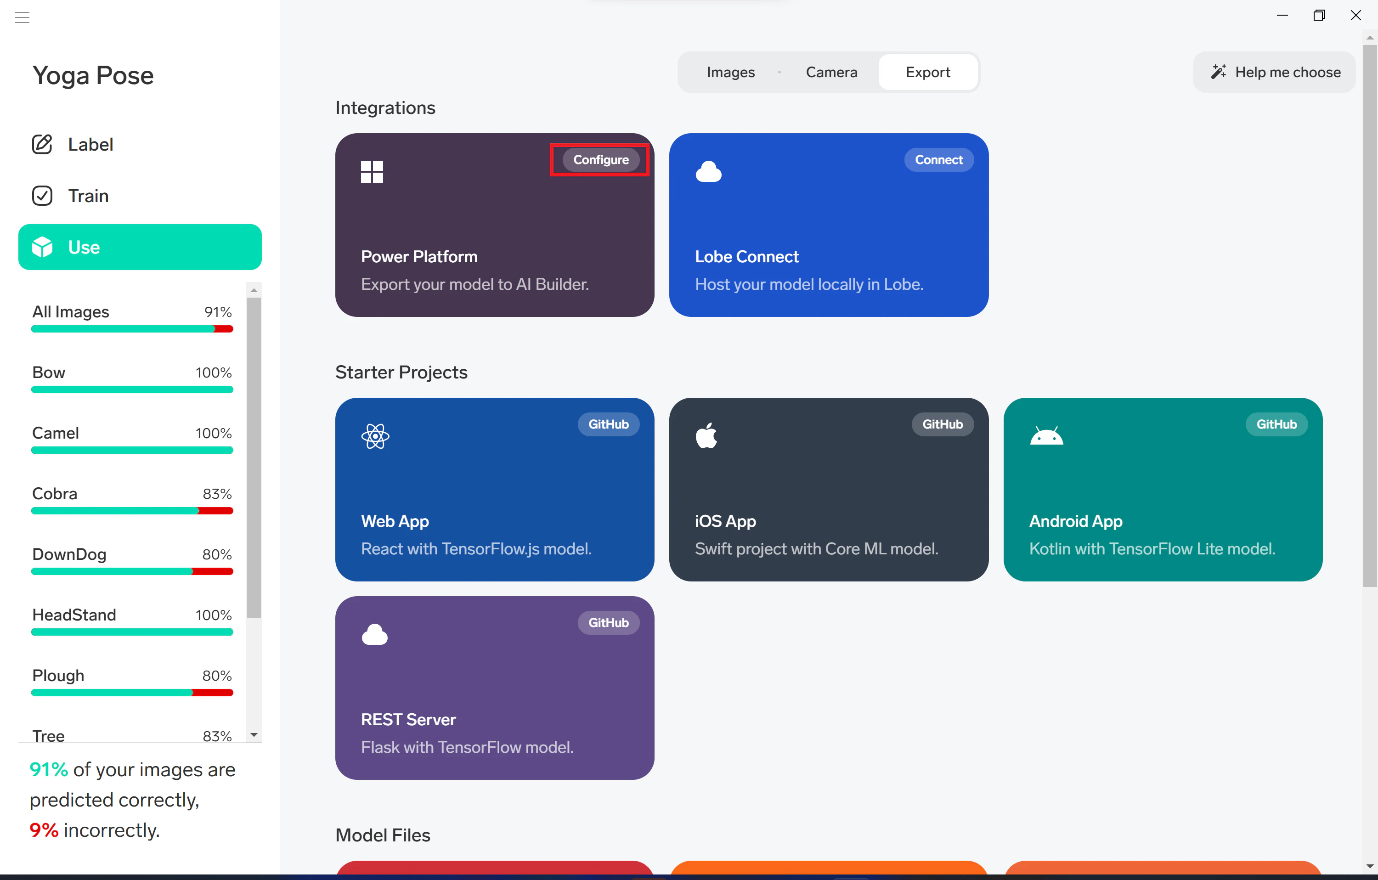1378x880 pixels.
Task: Click the Apple logo on iOS App card
Action: pos(706,435)
